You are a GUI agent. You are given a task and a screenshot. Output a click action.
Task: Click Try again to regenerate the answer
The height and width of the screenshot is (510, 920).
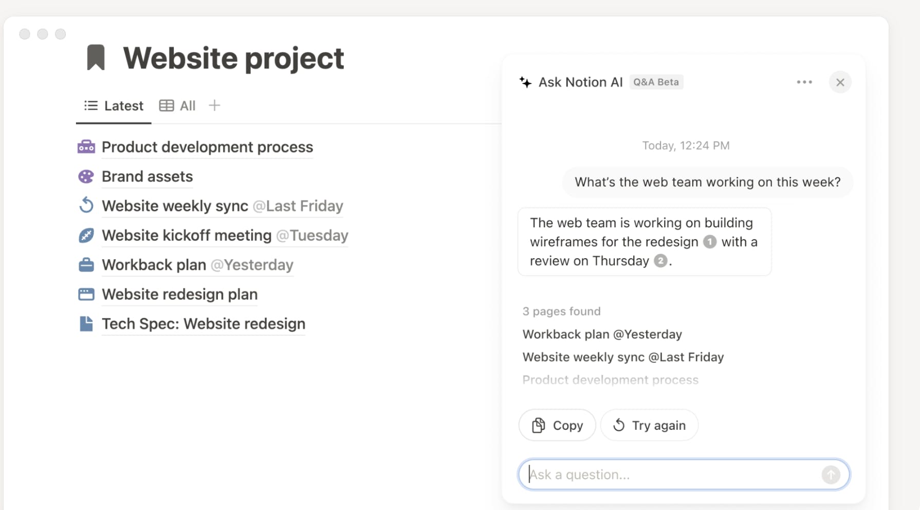point(649,425)
